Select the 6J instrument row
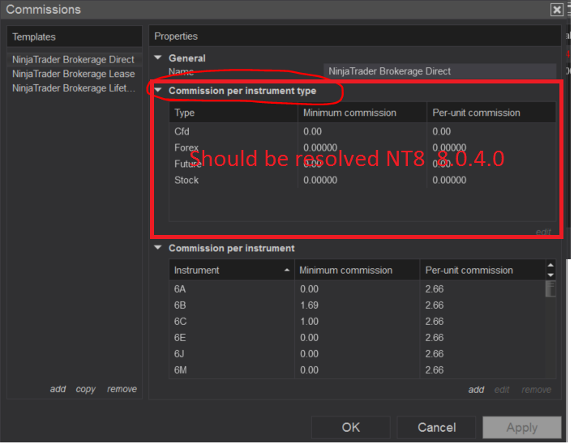 pos(358,354)
